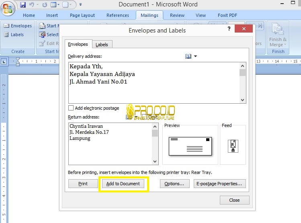301x223 pixels.
Task: Click the return address scrollbar thumb
Action: click(155, 133)
